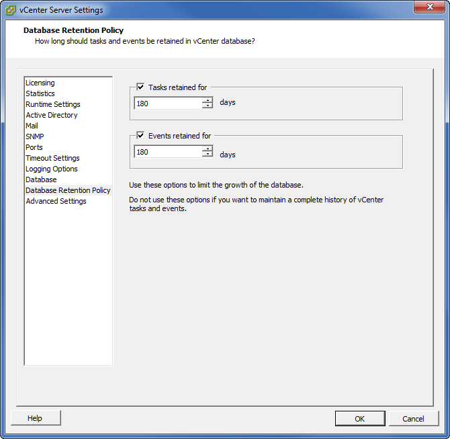
Task: Close the vCenter Server Settings dialog
Action: 429,7
